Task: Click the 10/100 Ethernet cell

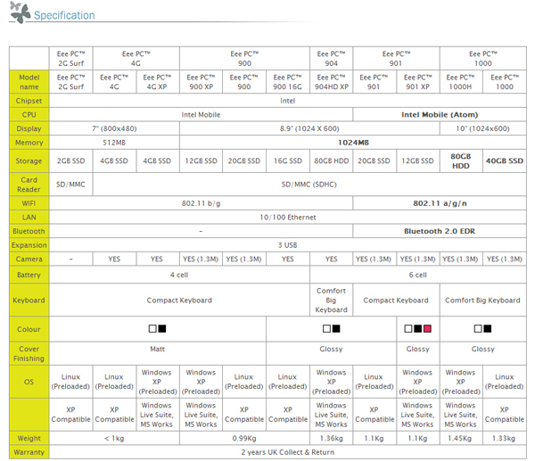Action: pyautogui.click(x=288, y=218)
